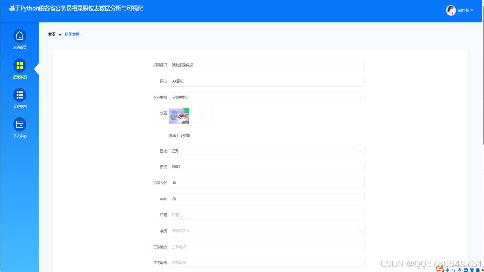Image resolution: width=484 pixels, height=272 pixels.
Task: Open the Sogou skin wardrobe icon
Action: point(471,269)
